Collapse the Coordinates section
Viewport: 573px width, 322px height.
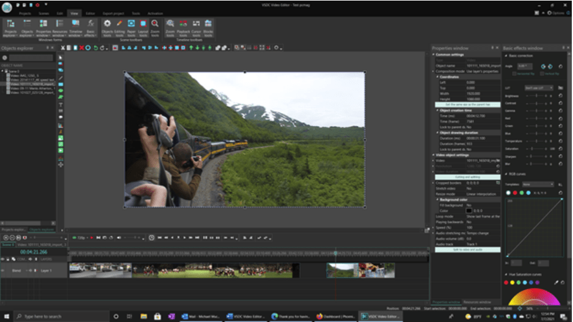(438, 76)
